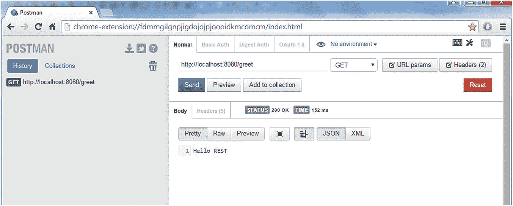Open Headers (2) editor
Image resolution: width=513 pixels, height=206 pixels.
pyautogui.click(x=466, y=65)
